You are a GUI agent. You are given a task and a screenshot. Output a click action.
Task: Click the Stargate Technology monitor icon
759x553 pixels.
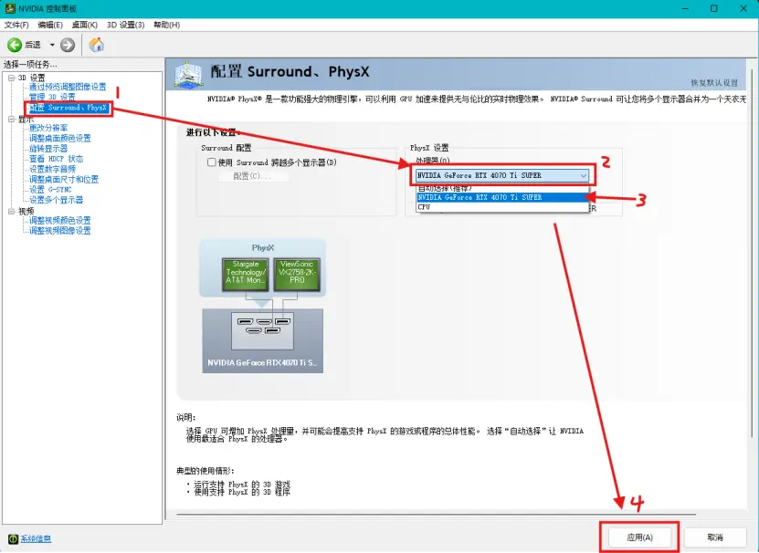(245, 275)
